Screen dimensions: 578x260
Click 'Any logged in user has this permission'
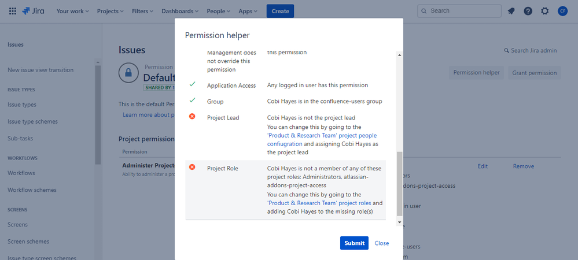pyautogui.click(x=318, y=85)
